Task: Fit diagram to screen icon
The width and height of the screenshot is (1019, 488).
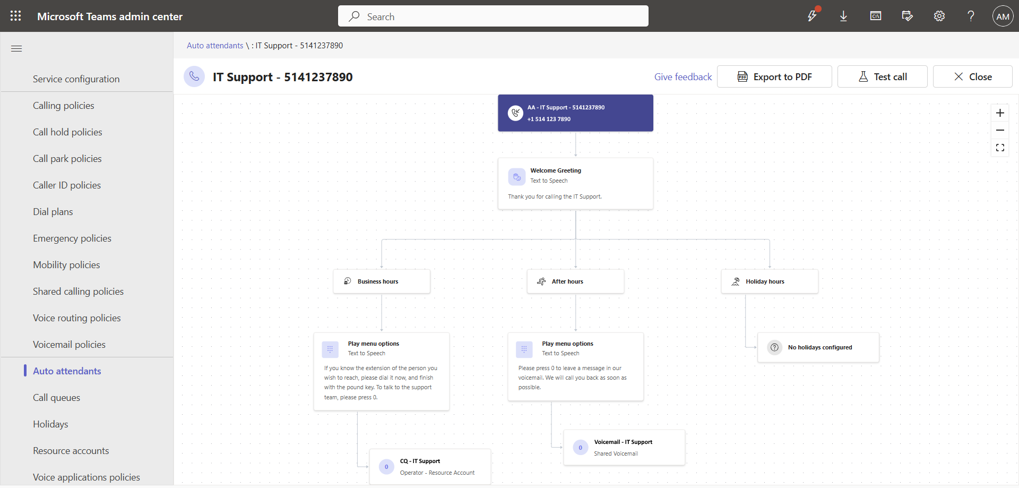Action: [x=1000, y=148]
